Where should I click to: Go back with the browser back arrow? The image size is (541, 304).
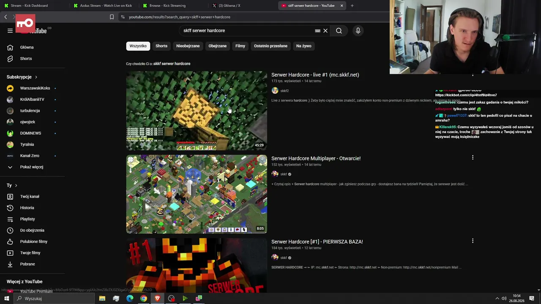[x=5, y=17]
